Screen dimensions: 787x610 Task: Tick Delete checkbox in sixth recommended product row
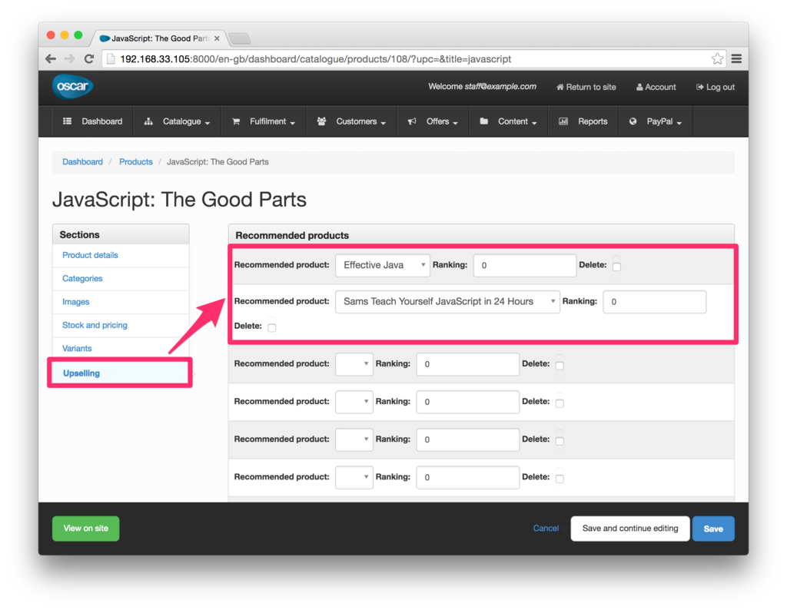(x=560, y=478)
